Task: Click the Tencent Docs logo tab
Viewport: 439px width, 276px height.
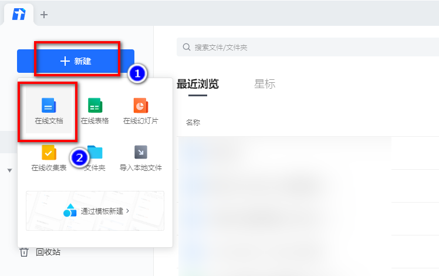Action: click(19, 14)
